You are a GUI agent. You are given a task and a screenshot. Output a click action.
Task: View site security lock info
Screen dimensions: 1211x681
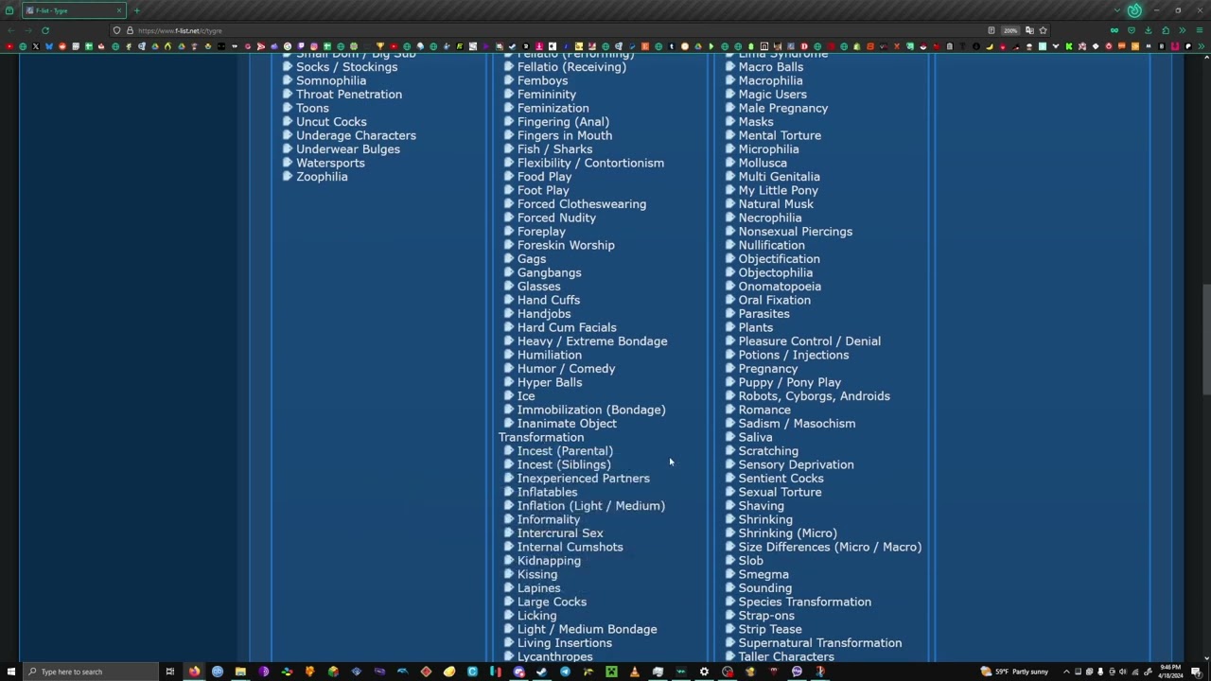click(x=130, y=30)
